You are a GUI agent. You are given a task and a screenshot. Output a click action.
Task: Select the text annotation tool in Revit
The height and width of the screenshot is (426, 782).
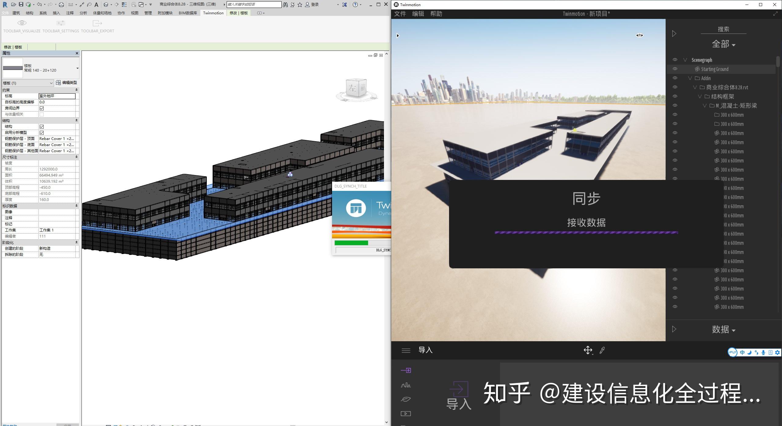96,4
